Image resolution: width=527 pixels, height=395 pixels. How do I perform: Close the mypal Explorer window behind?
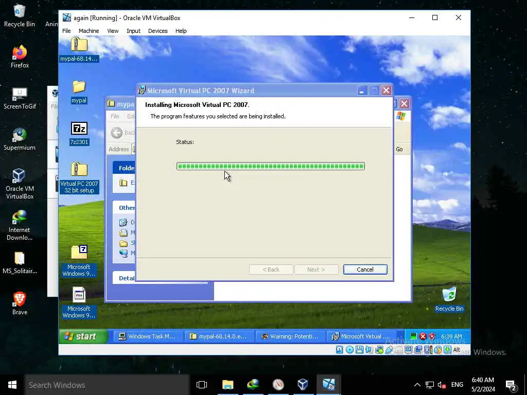(405, 103)
